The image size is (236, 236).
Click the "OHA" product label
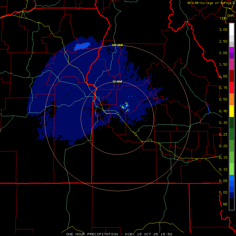(x=230, y=16)
